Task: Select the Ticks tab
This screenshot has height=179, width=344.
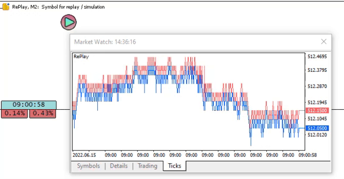Action: [x=174, y=166]
